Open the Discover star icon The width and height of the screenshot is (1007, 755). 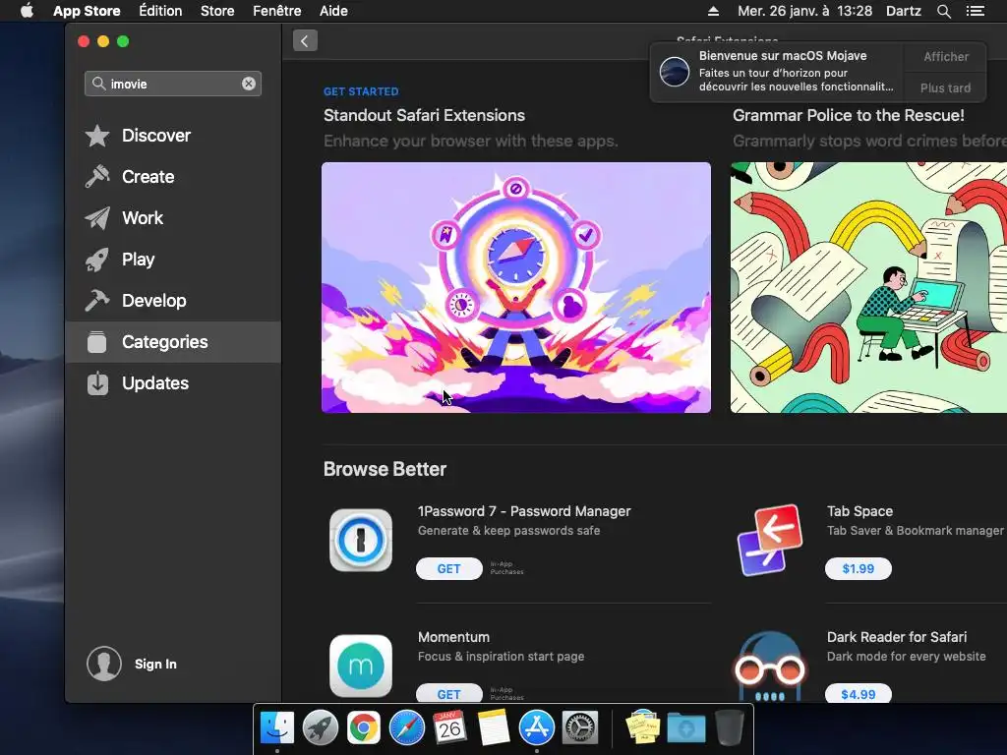(97, 136)
